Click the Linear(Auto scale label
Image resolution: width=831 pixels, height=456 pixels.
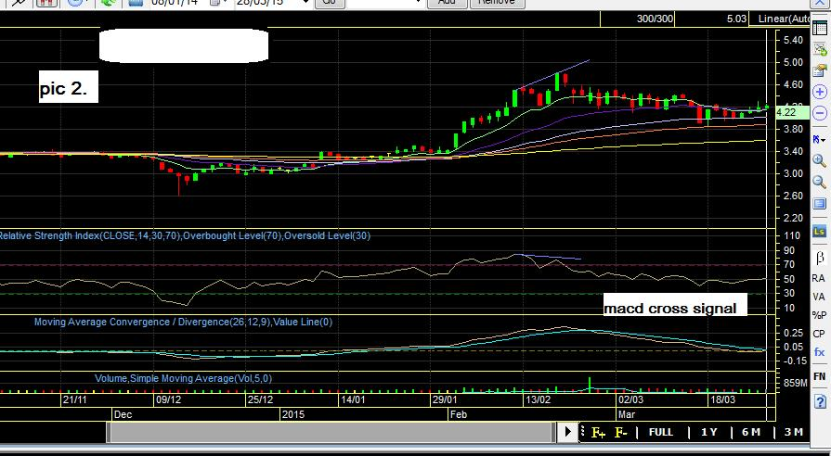[x=784, y=19]
